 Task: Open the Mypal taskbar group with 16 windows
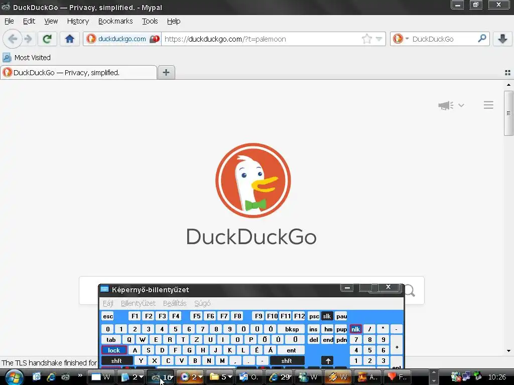click(x=160, y=377)
